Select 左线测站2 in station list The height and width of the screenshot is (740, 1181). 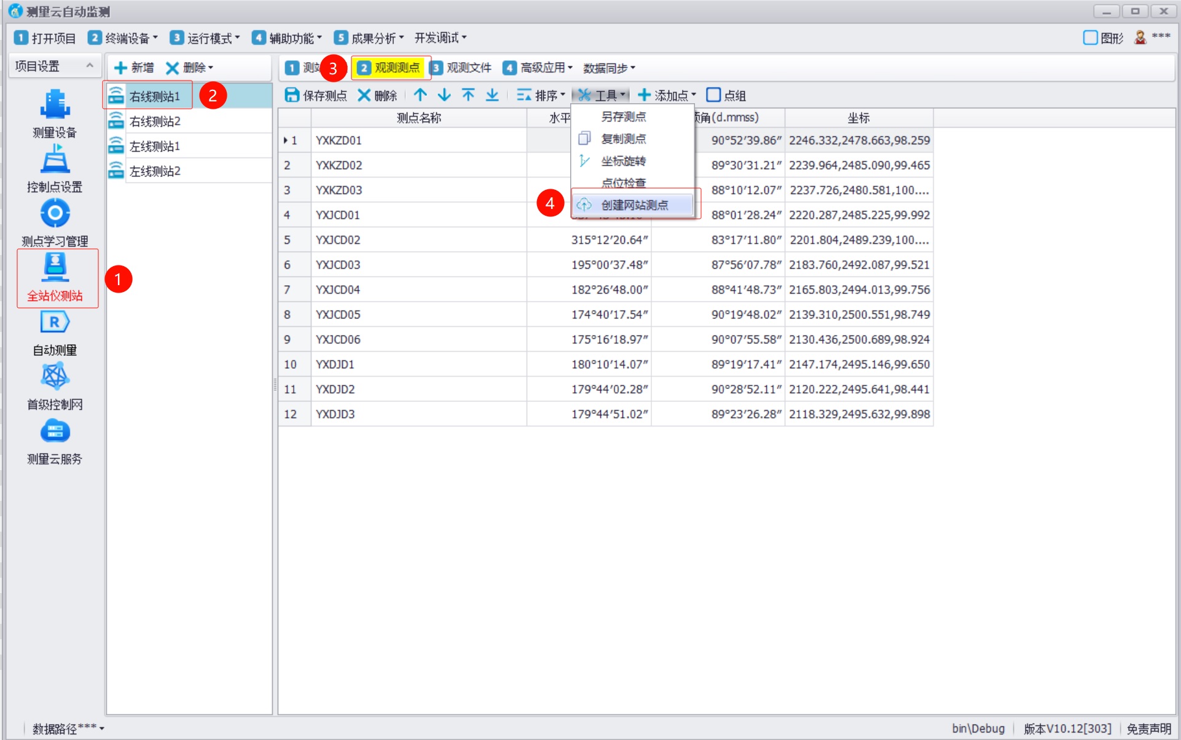tap(155, 171)
